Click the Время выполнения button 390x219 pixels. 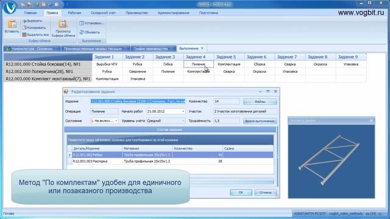coord(260,121)
